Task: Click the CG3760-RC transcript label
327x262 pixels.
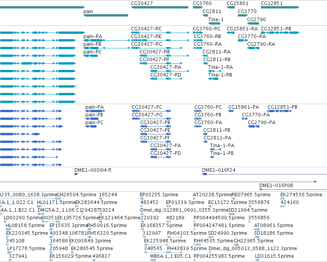Action: tap(206, 28)
